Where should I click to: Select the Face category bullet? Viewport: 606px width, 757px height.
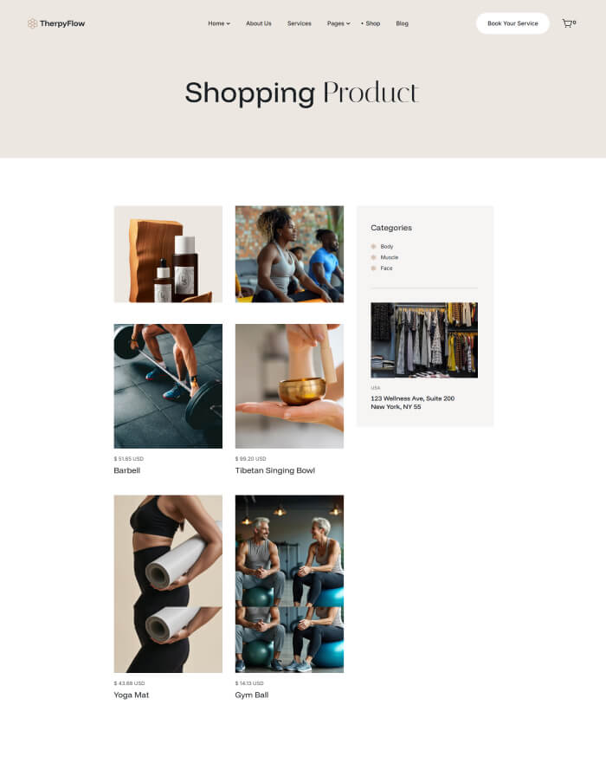tap(373, 268)
